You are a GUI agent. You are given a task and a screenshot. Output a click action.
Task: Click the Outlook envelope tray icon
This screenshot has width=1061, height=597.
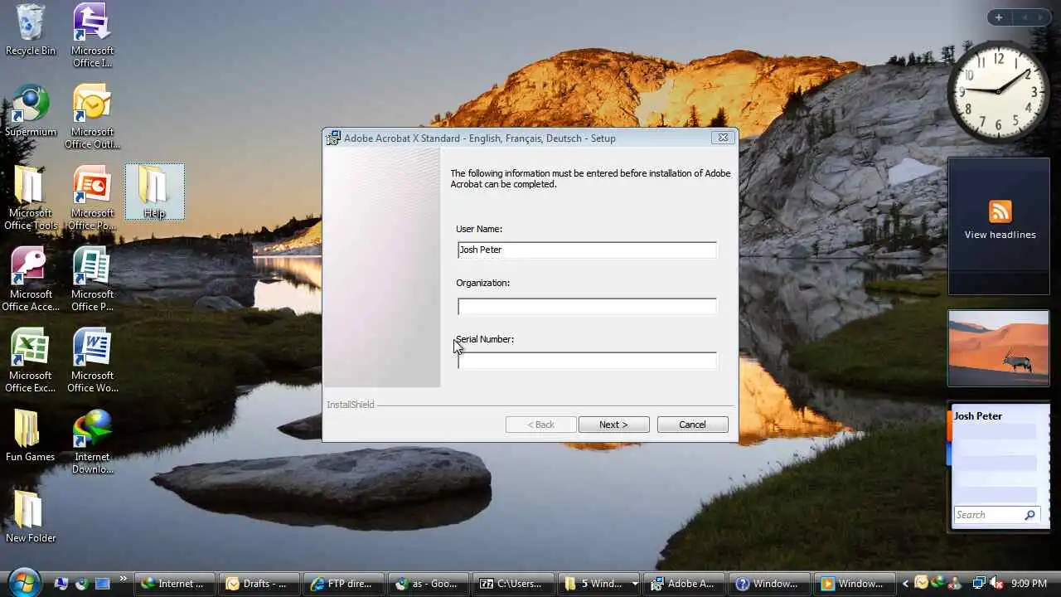[x=921, y=584]
